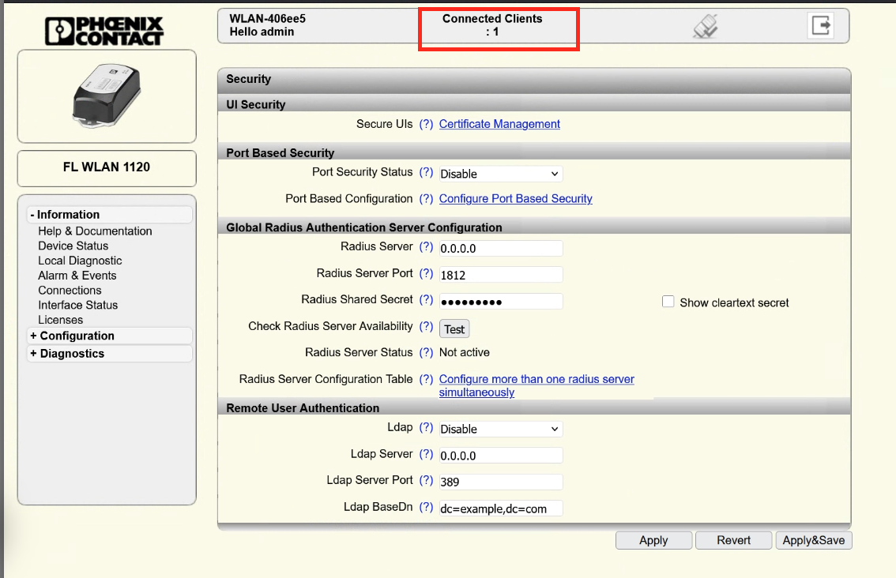Screen dimensions: 896x578
Task: Open Device Status in sidebar
Action: coord(73,246)
